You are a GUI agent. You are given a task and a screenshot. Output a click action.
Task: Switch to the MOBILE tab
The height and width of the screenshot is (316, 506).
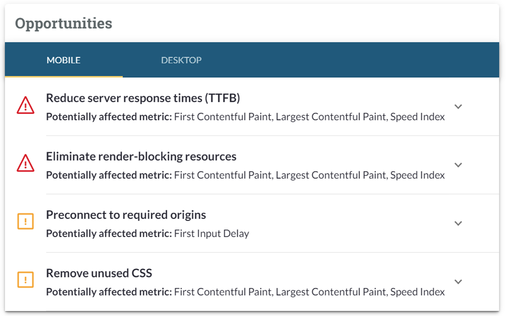pos(63,60)
